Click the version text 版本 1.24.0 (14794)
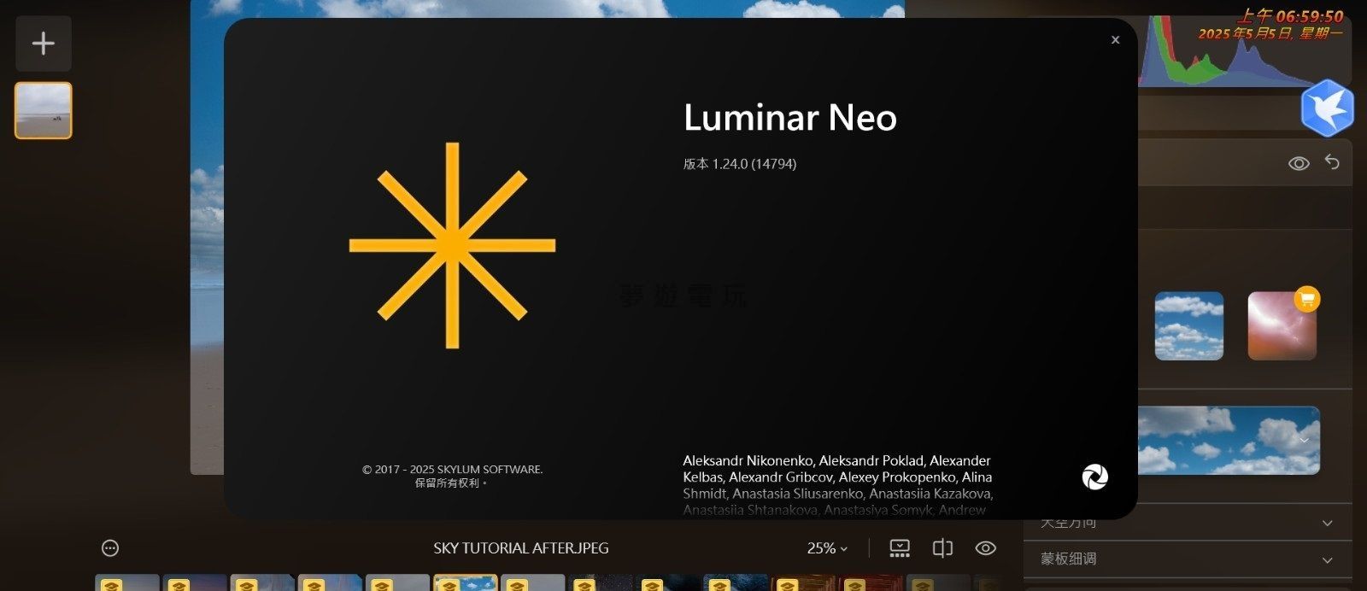 pos(740,164)
